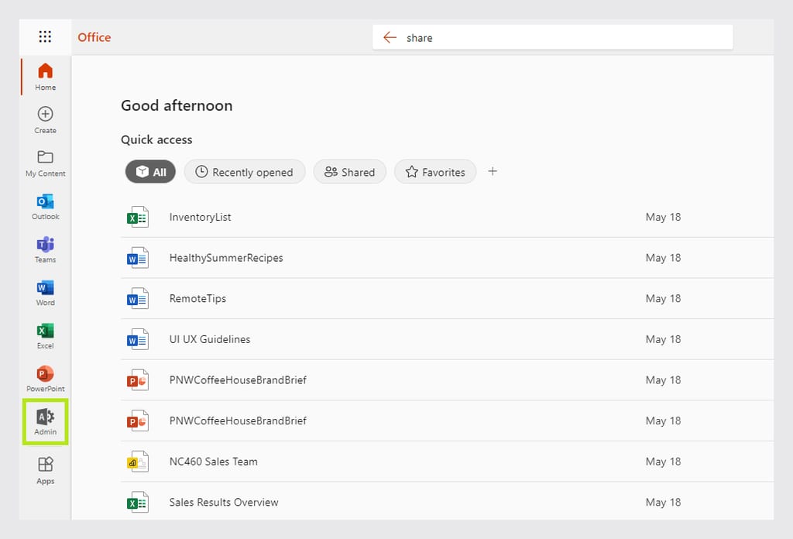Viewport: 793px width, 539px height.
Task: Open the HealthySummerRecipes document
Action: [226, 258]
